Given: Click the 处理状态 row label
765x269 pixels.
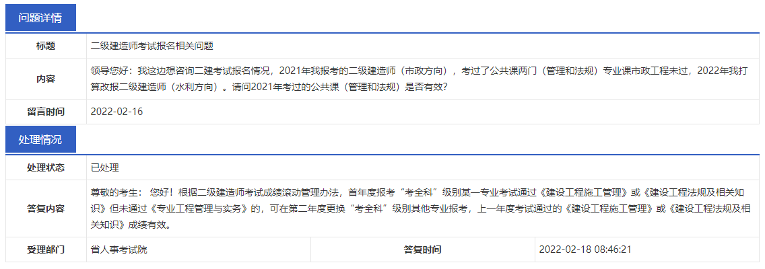Looking at the screenshot, I should 46,167.
